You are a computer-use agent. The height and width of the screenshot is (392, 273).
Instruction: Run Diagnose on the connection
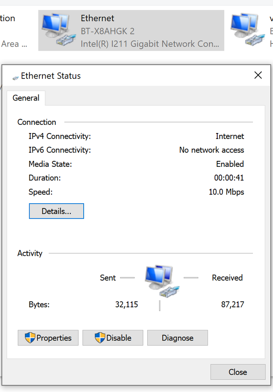pyautogui.click(x=178, y=338)
